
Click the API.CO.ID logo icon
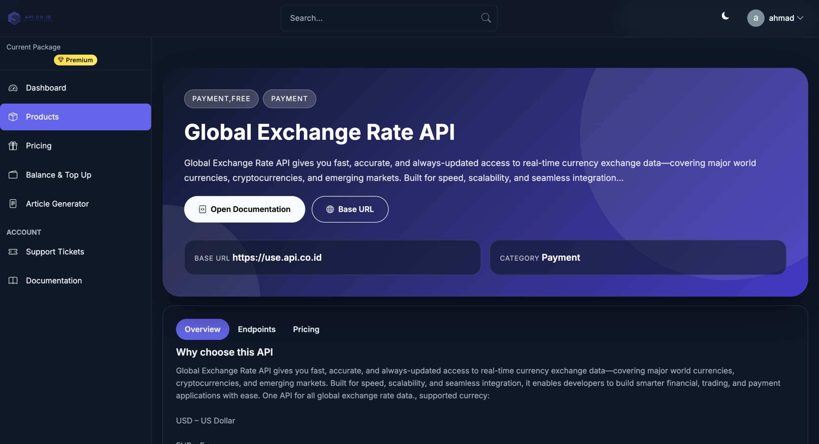tap(14, 18)
